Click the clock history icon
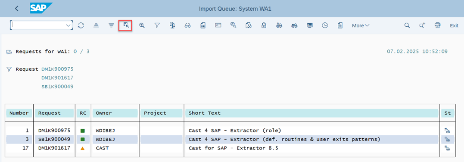The image size is (464, 162). tap(325, 25)
